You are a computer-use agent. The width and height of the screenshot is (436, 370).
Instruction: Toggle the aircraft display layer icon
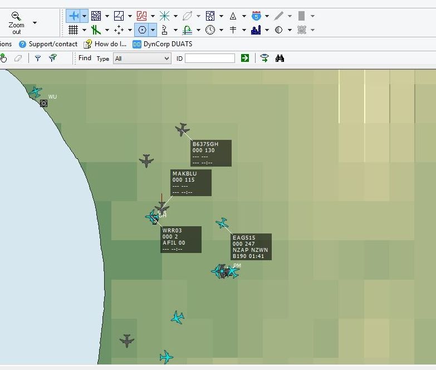click(x=74, y=16)
